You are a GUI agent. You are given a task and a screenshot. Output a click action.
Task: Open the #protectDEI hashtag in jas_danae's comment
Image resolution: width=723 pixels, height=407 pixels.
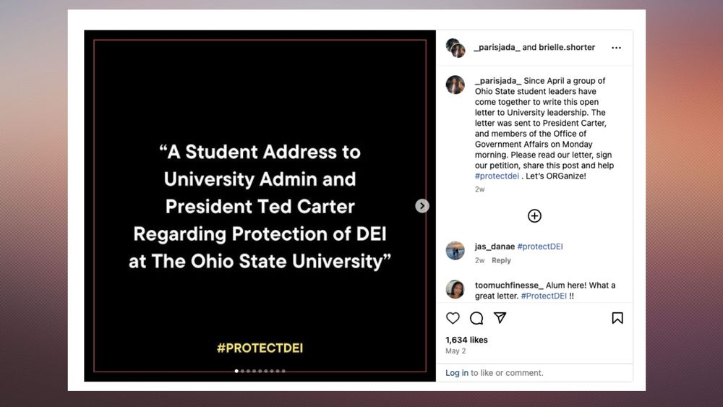[540, 247]
